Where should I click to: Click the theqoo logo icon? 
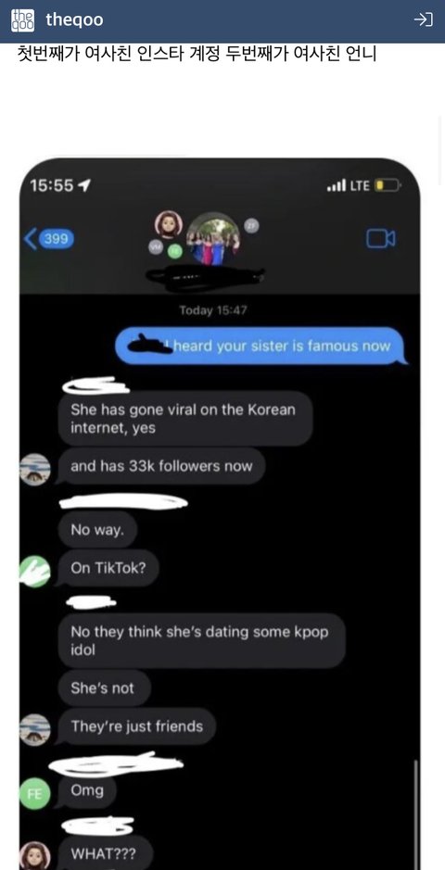click(x=23, y=20)
